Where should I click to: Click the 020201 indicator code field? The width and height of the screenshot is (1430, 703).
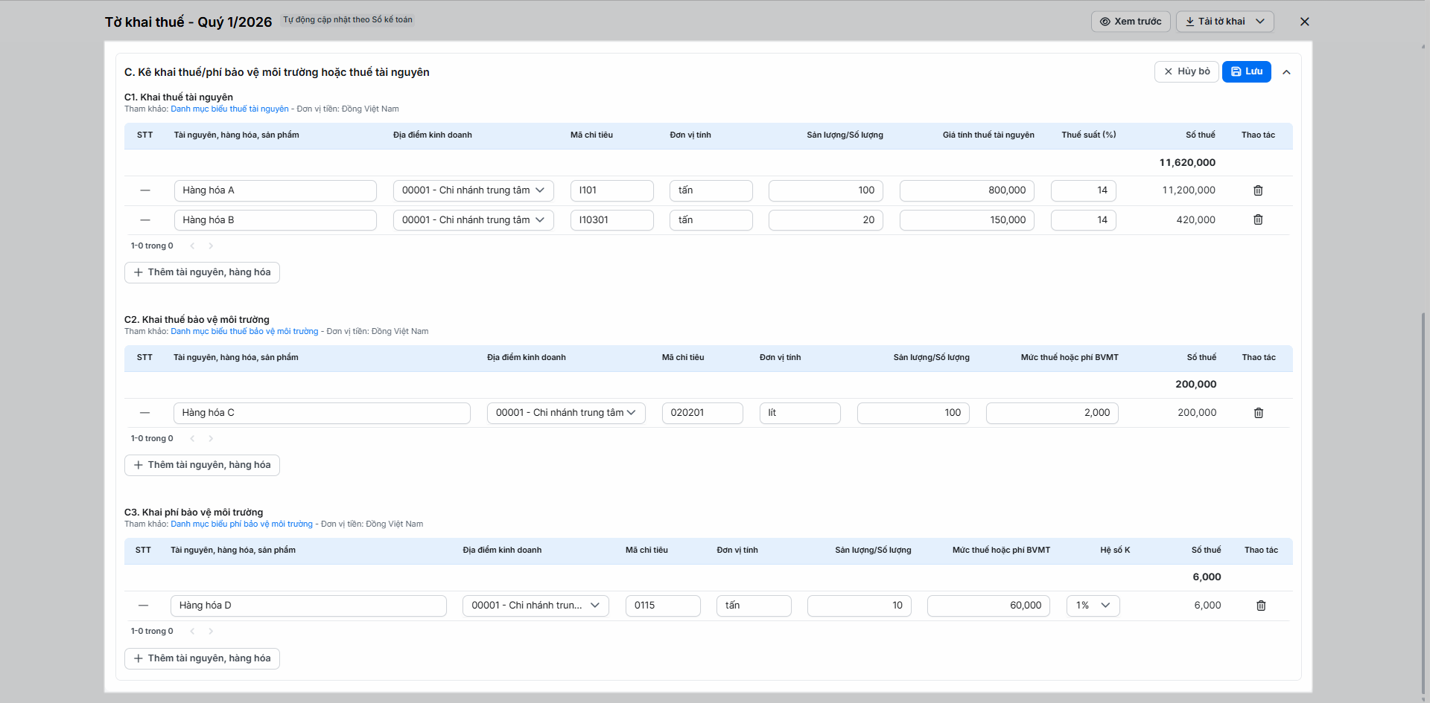pos(702,413)
